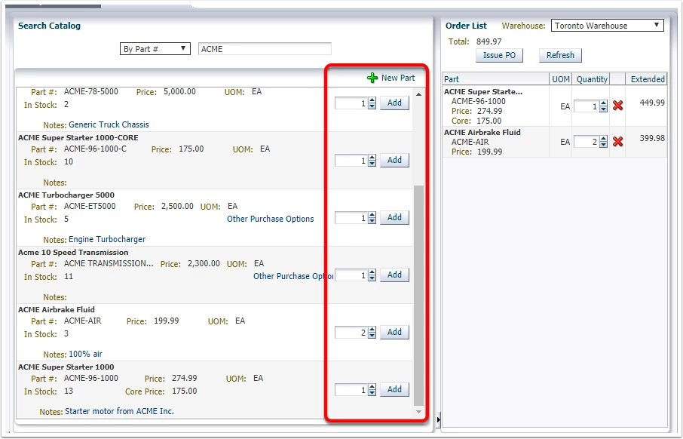Remove ACME Super Starter from order list

point(617,106)
